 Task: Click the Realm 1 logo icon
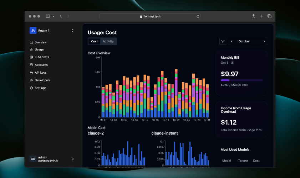pos(33,31)
